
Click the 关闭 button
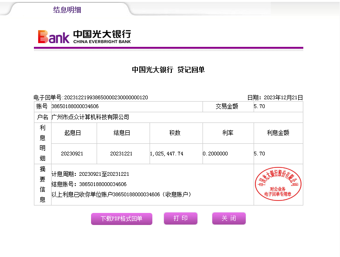229,218
